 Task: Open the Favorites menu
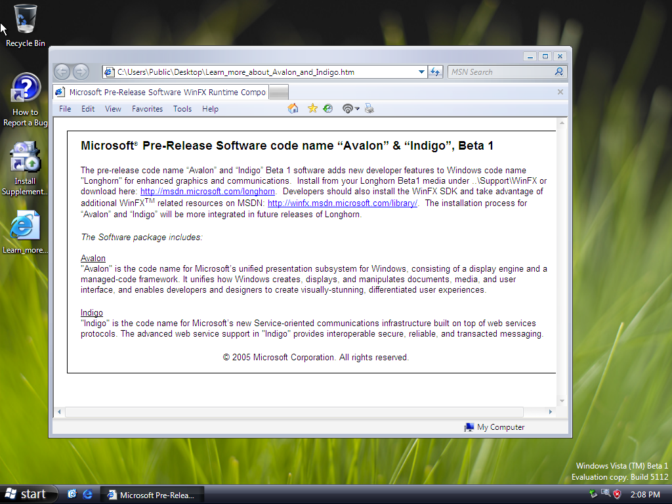tap(148, 109)
